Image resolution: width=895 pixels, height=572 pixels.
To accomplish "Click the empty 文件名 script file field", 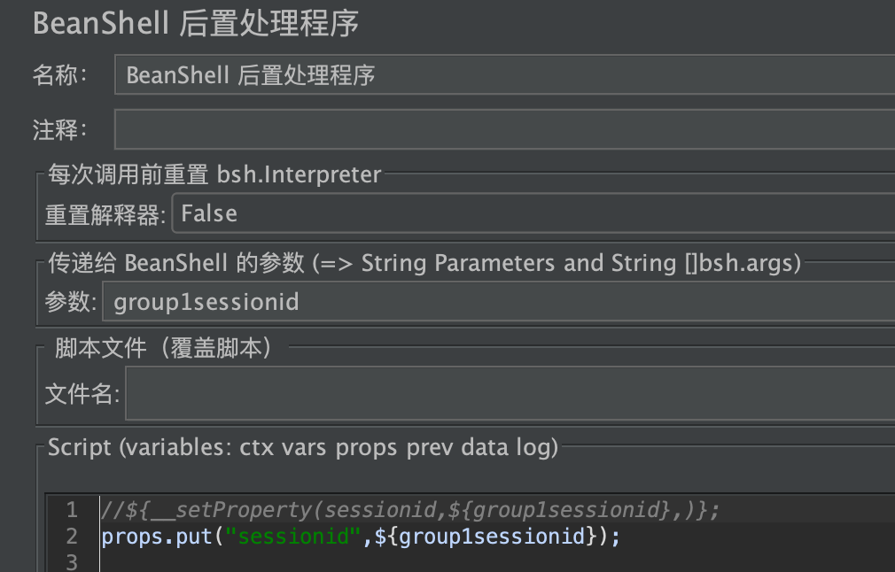I will 510,393.
